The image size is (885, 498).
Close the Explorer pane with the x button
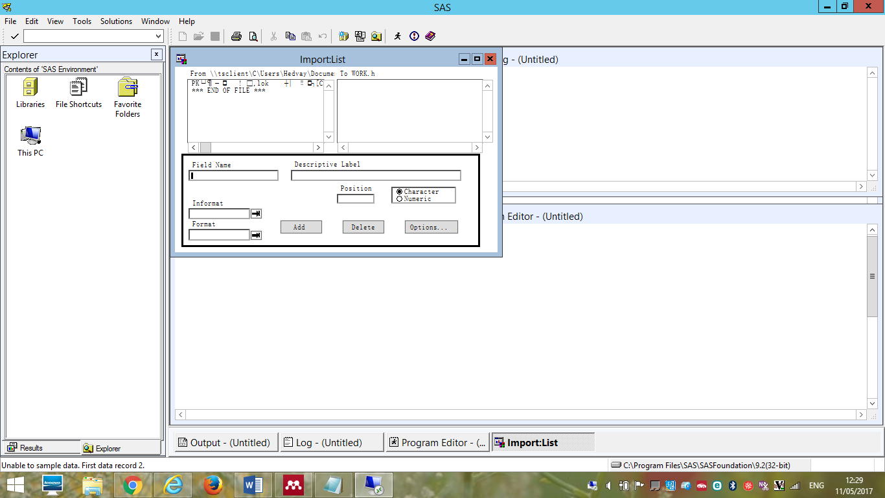[x=156, y=54]
